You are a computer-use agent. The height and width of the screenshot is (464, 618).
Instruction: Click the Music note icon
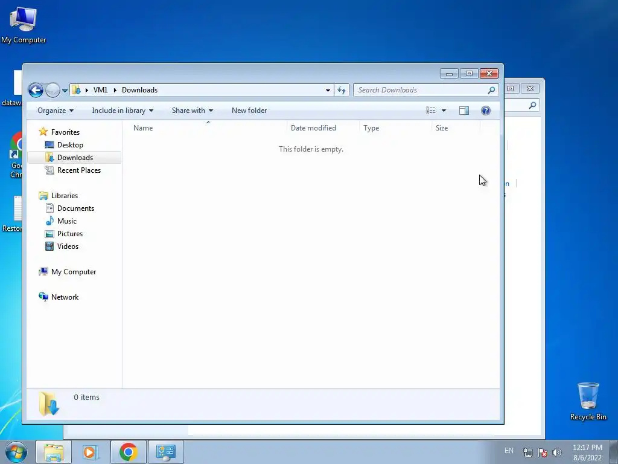click(49, 221)
